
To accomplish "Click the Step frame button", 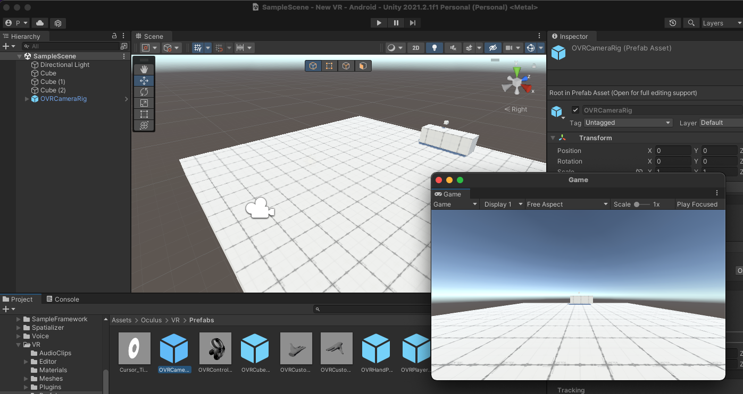I will 413,23.
